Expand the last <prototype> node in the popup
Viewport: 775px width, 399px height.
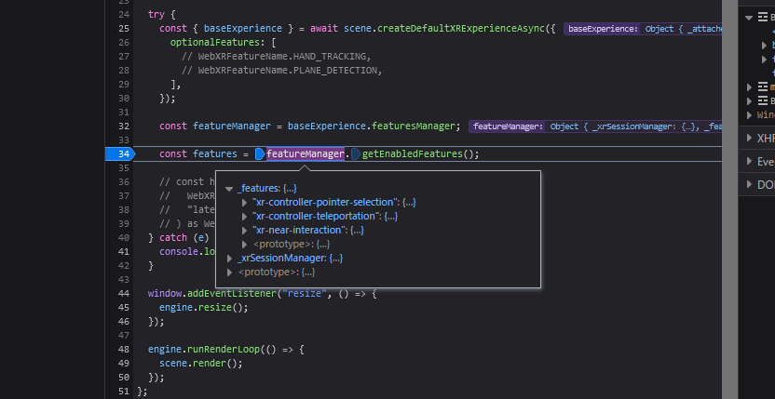tap(229, 273)
